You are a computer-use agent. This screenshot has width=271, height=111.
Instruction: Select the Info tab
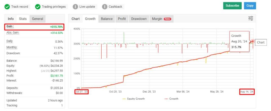point(11,19)
